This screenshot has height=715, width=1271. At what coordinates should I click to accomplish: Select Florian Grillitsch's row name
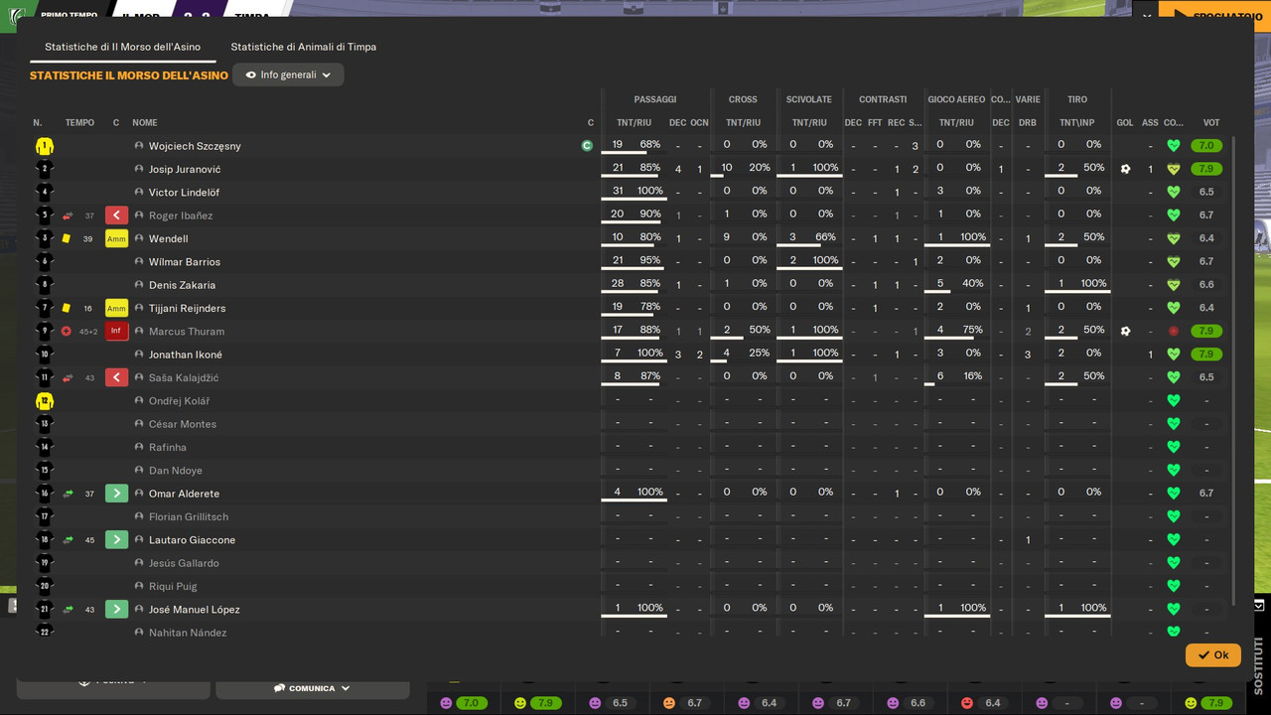[189, 516]
